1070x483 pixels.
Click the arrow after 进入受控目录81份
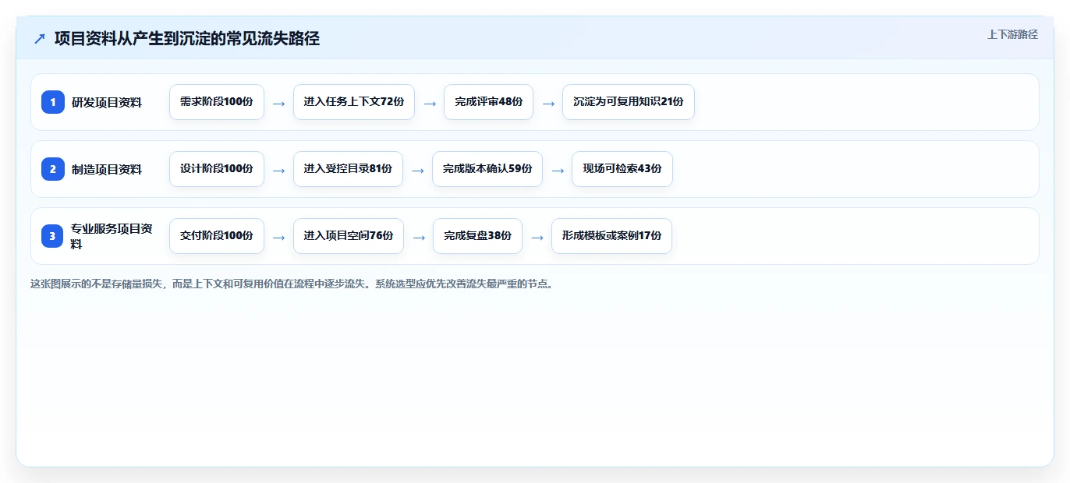coord(418,170)
